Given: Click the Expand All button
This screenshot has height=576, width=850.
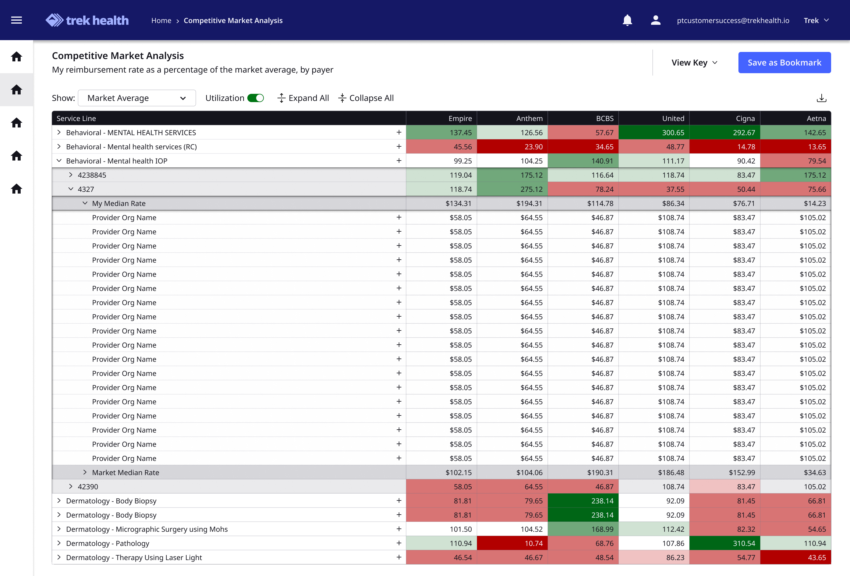Looking at the screenshot, I should coord(303,98).
